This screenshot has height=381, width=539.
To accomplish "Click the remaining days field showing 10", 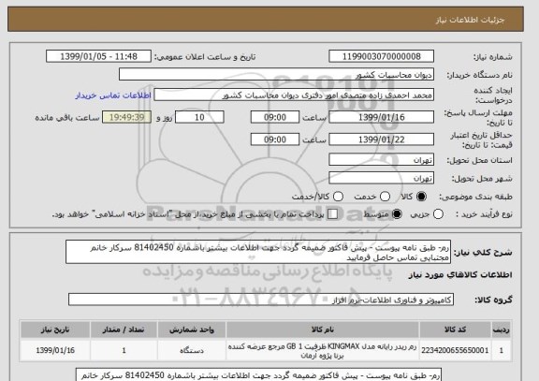I will tap(199, 117).
